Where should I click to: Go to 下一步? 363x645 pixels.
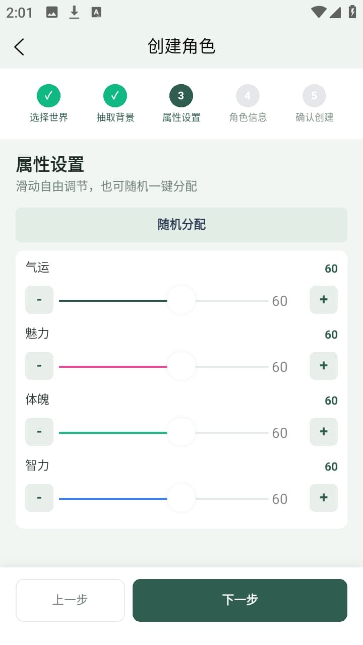pyautogui.click(x=239, y=600)
